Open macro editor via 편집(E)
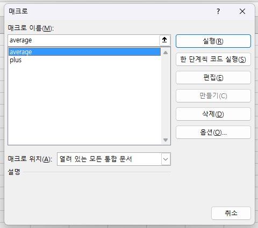258x228 pixels. (x=213, y=78)
